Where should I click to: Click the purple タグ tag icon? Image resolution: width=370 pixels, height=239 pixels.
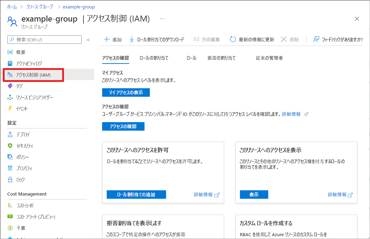tap(10, 86)
